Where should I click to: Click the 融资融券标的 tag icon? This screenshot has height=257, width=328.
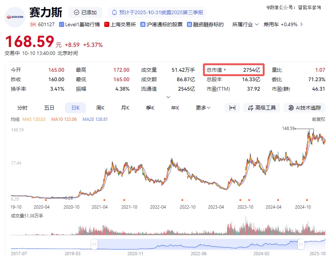coord(190,24)
